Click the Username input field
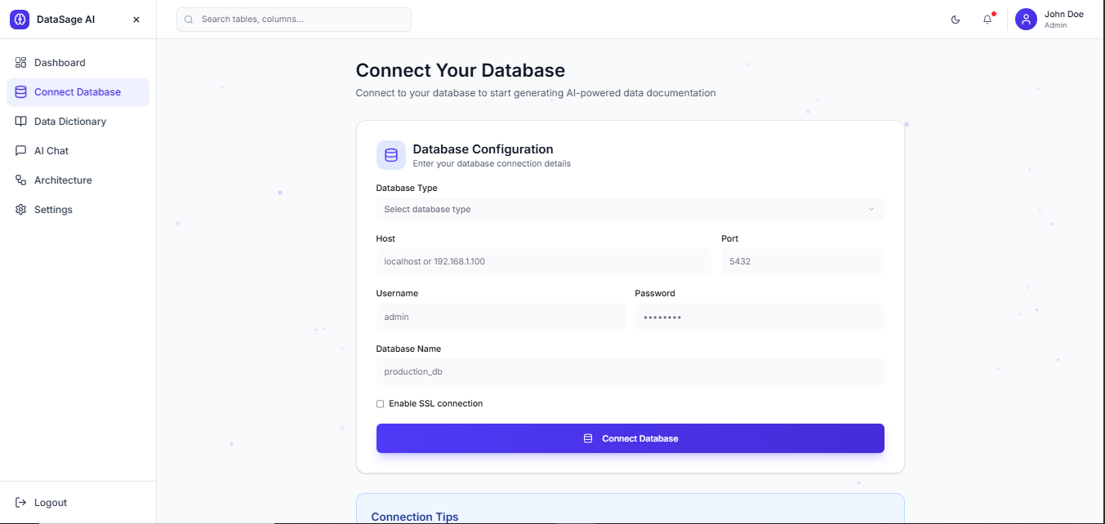The width and height of the screenshot is (1105, 524). click(501, 317)
